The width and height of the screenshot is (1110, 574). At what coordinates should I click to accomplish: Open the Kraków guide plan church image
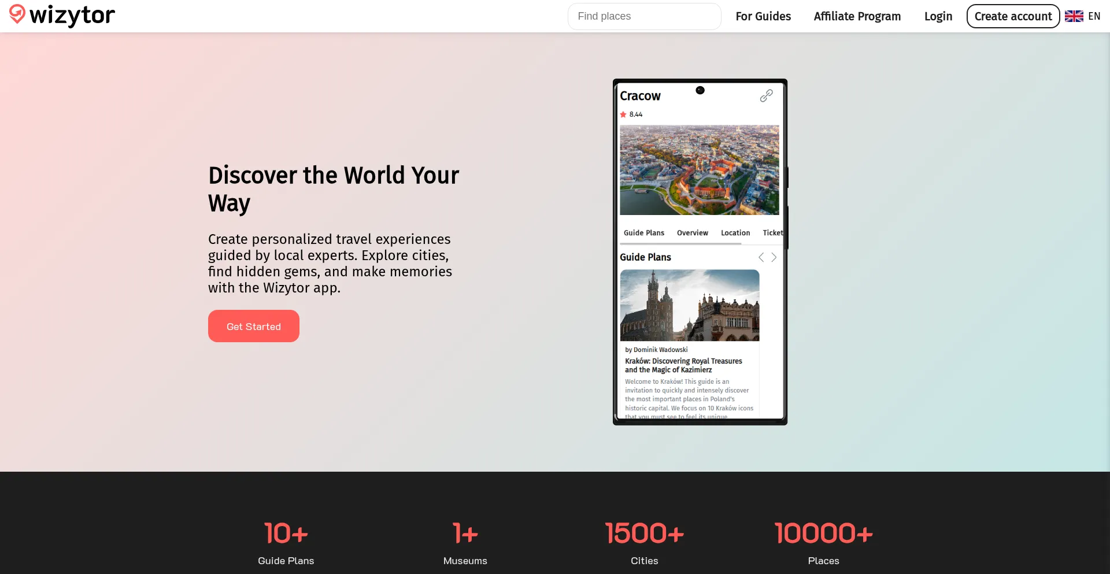coord(690,305)
